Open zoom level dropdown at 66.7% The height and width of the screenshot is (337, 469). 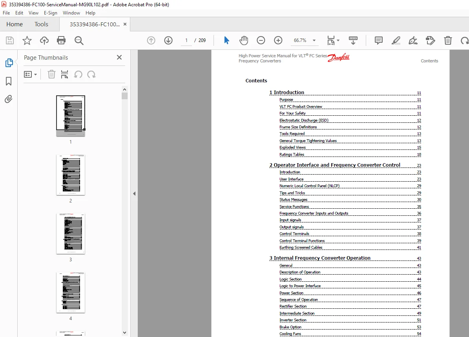(314, 40)
